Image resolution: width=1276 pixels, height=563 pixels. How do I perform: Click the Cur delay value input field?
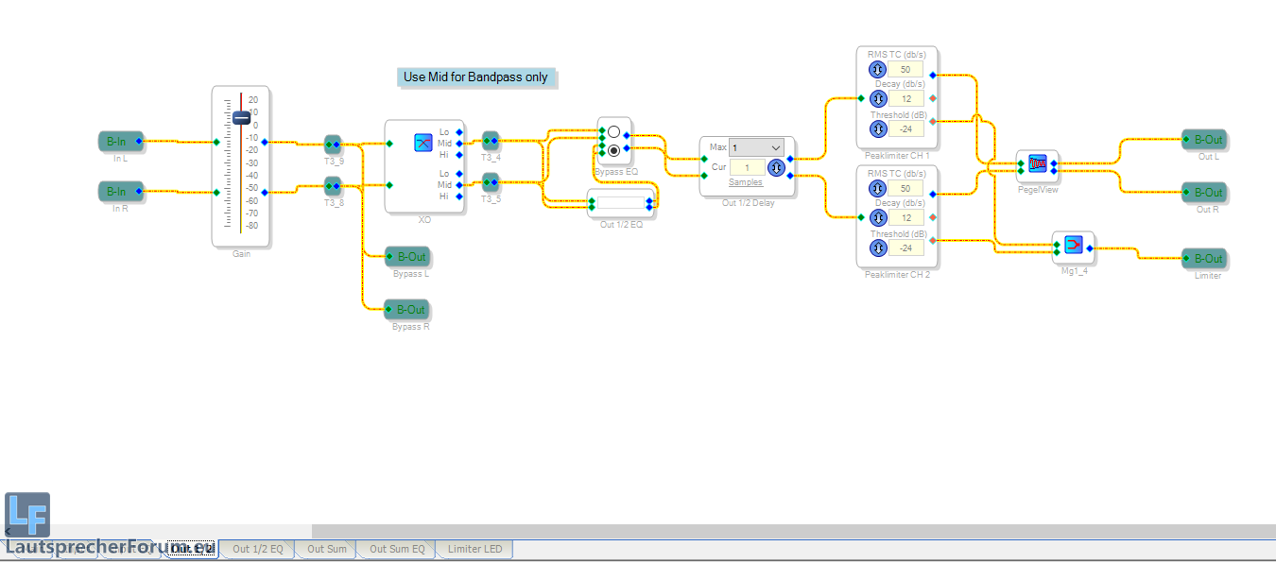747,167
